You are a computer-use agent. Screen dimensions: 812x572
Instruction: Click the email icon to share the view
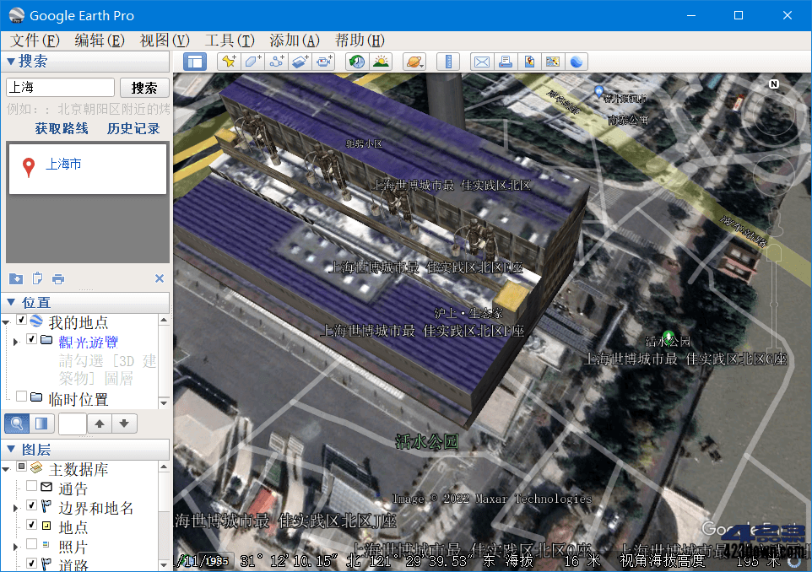click(483, 61)
